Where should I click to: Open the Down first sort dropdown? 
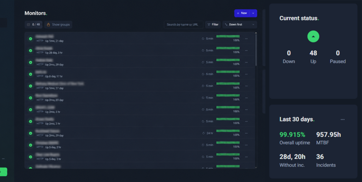point(240,25)
